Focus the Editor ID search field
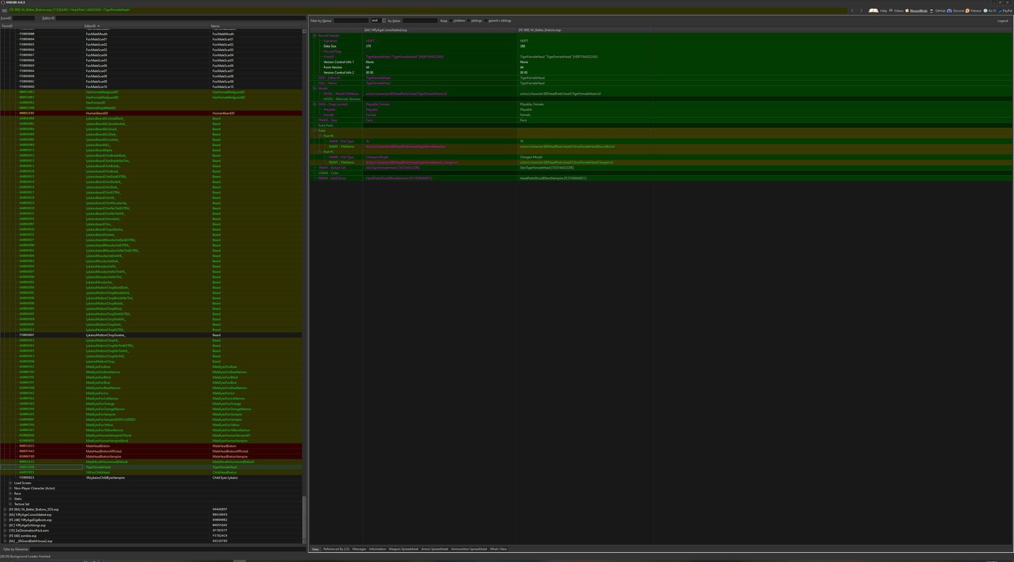The height and width of the screenshot is (562, 1014). (x=181, y=18)
